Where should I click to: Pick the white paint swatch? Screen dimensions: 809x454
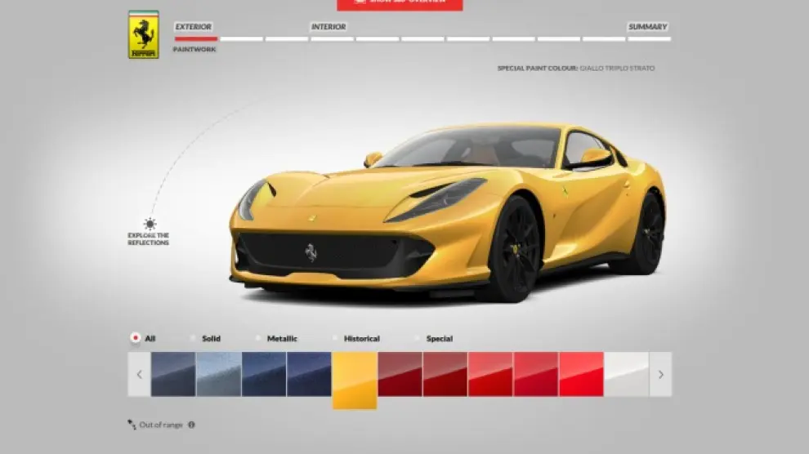coord(626,374)
